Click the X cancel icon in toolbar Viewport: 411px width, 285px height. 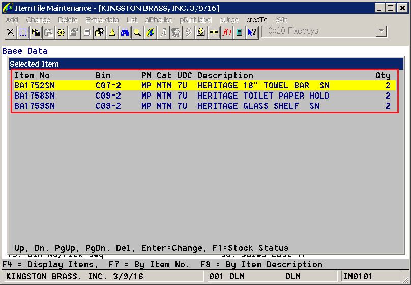pyautogui.click(x=11, y=32)
